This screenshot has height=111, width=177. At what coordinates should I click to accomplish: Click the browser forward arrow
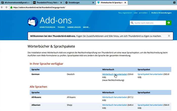click(6, 7)
